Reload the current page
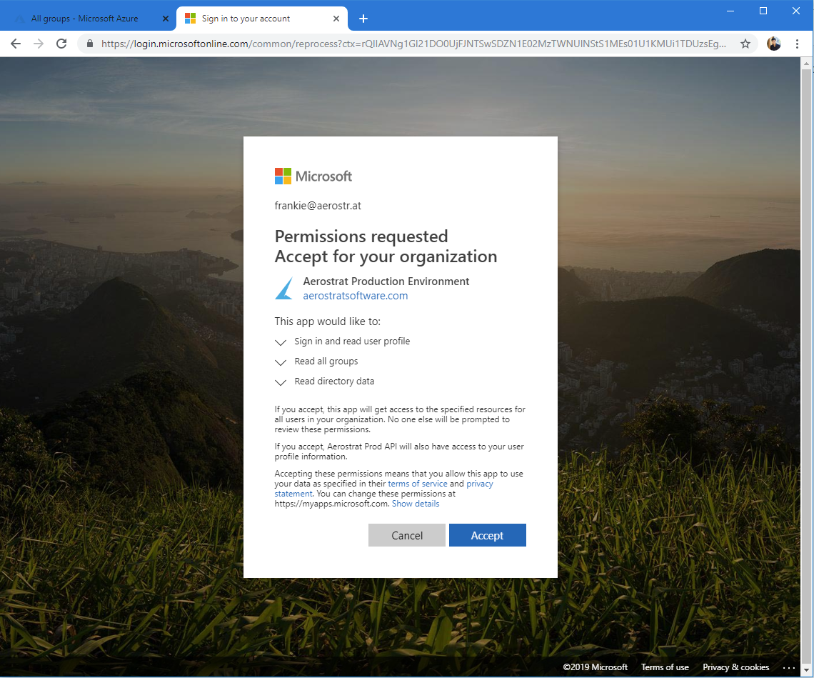The height and width of the screenshot is (678, 814). 61,44
